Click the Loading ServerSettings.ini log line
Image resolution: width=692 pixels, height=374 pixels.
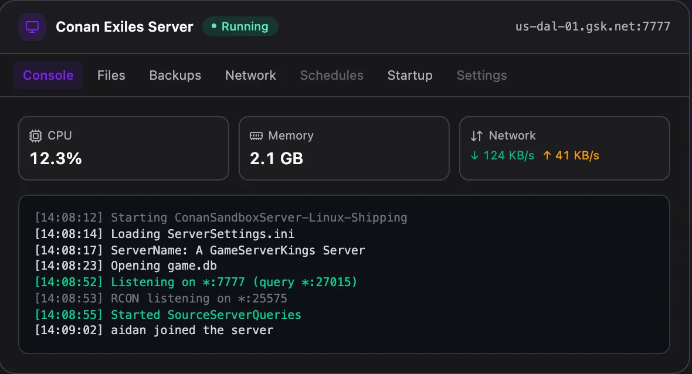click(165, 234)
